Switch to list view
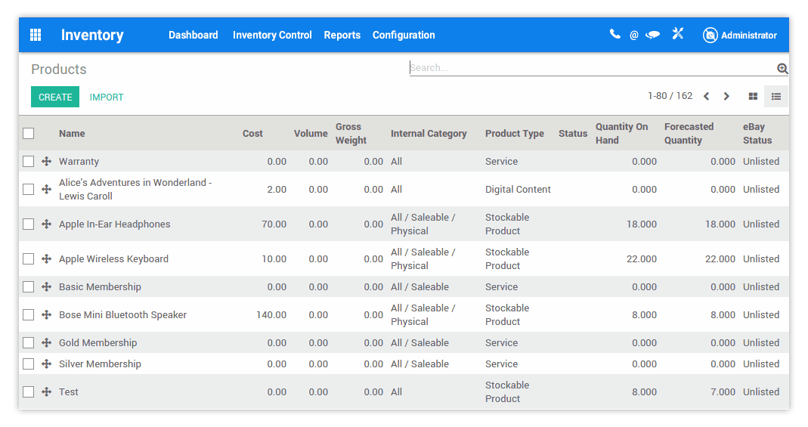Screen dimensions: 808x427 click(776, 96)
